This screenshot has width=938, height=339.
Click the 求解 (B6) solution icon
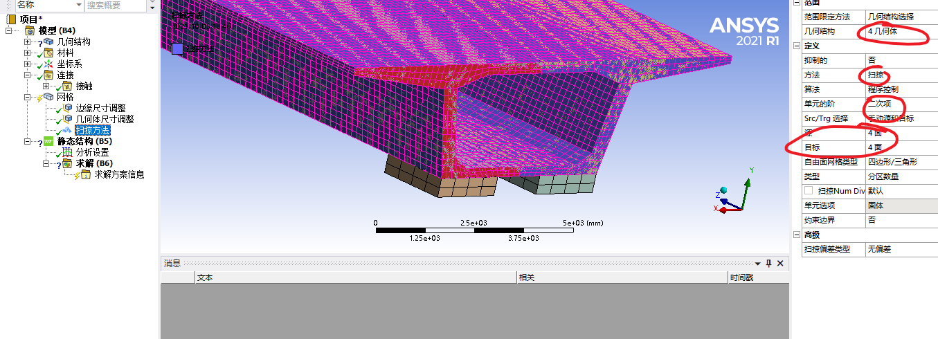[x=67, y=163]
